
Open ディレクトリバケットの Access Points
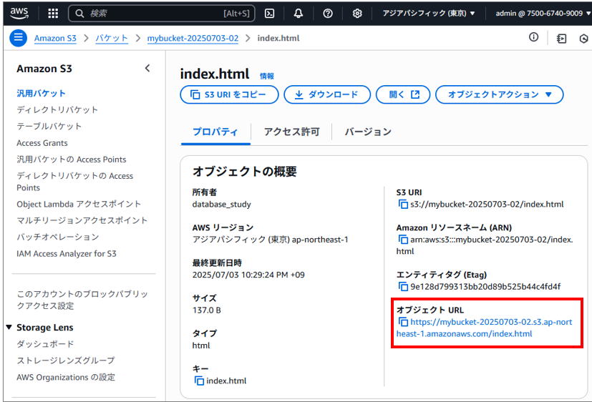pyautogui.click(x=74, y=182)
